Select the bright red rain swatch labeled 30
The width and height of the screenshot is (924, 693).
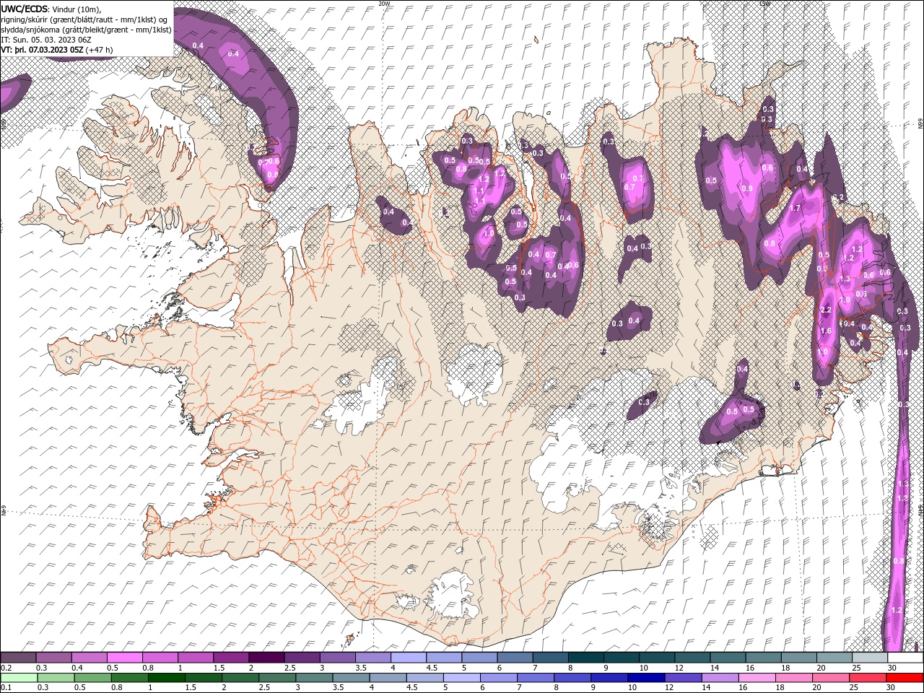(x=904, y=678)
